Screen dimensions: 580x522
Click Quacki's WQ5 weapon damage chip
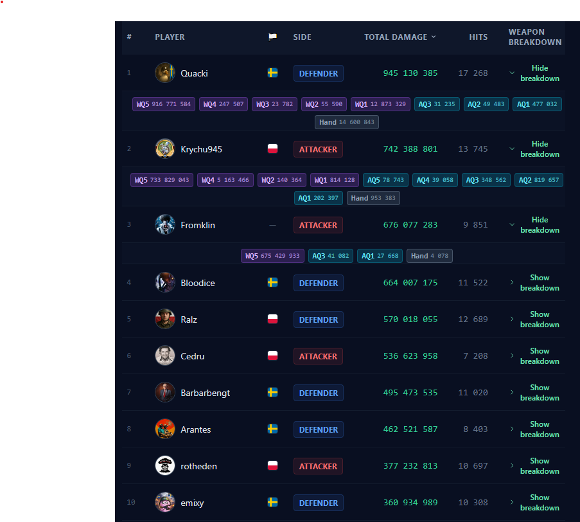point(164,104)
